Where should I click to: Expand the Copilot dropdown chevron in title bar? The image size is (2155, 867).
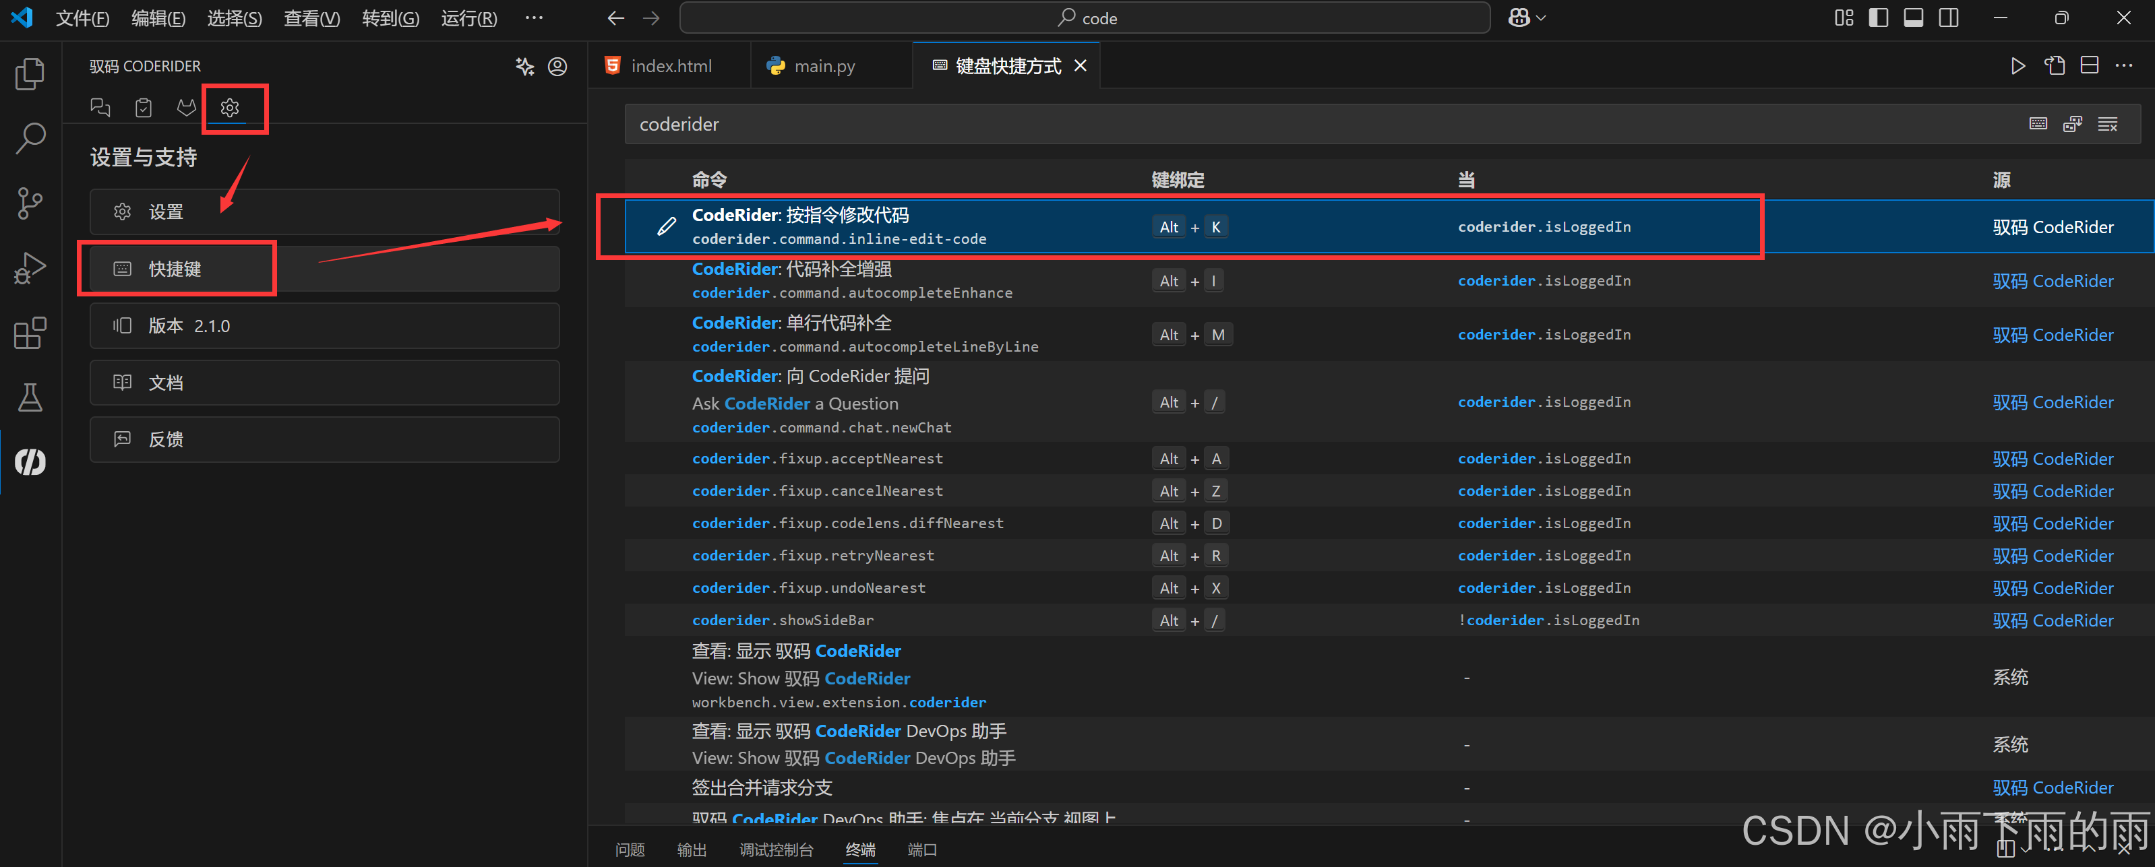coord(1541,18)
